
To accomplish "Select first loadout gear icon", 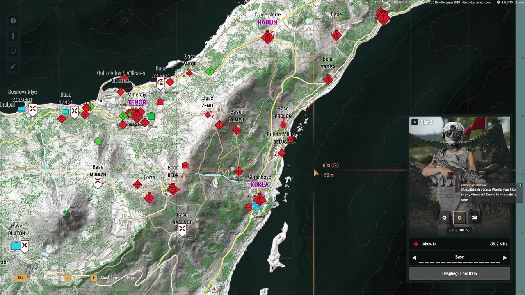I will click(x=444, y=218).
